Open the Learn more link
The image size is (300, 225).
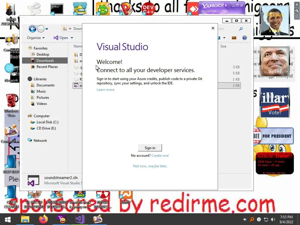tap(105, 90)
